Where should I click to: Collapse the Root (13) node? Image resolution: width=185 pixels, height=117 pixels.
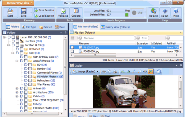(x=13, y=53)
